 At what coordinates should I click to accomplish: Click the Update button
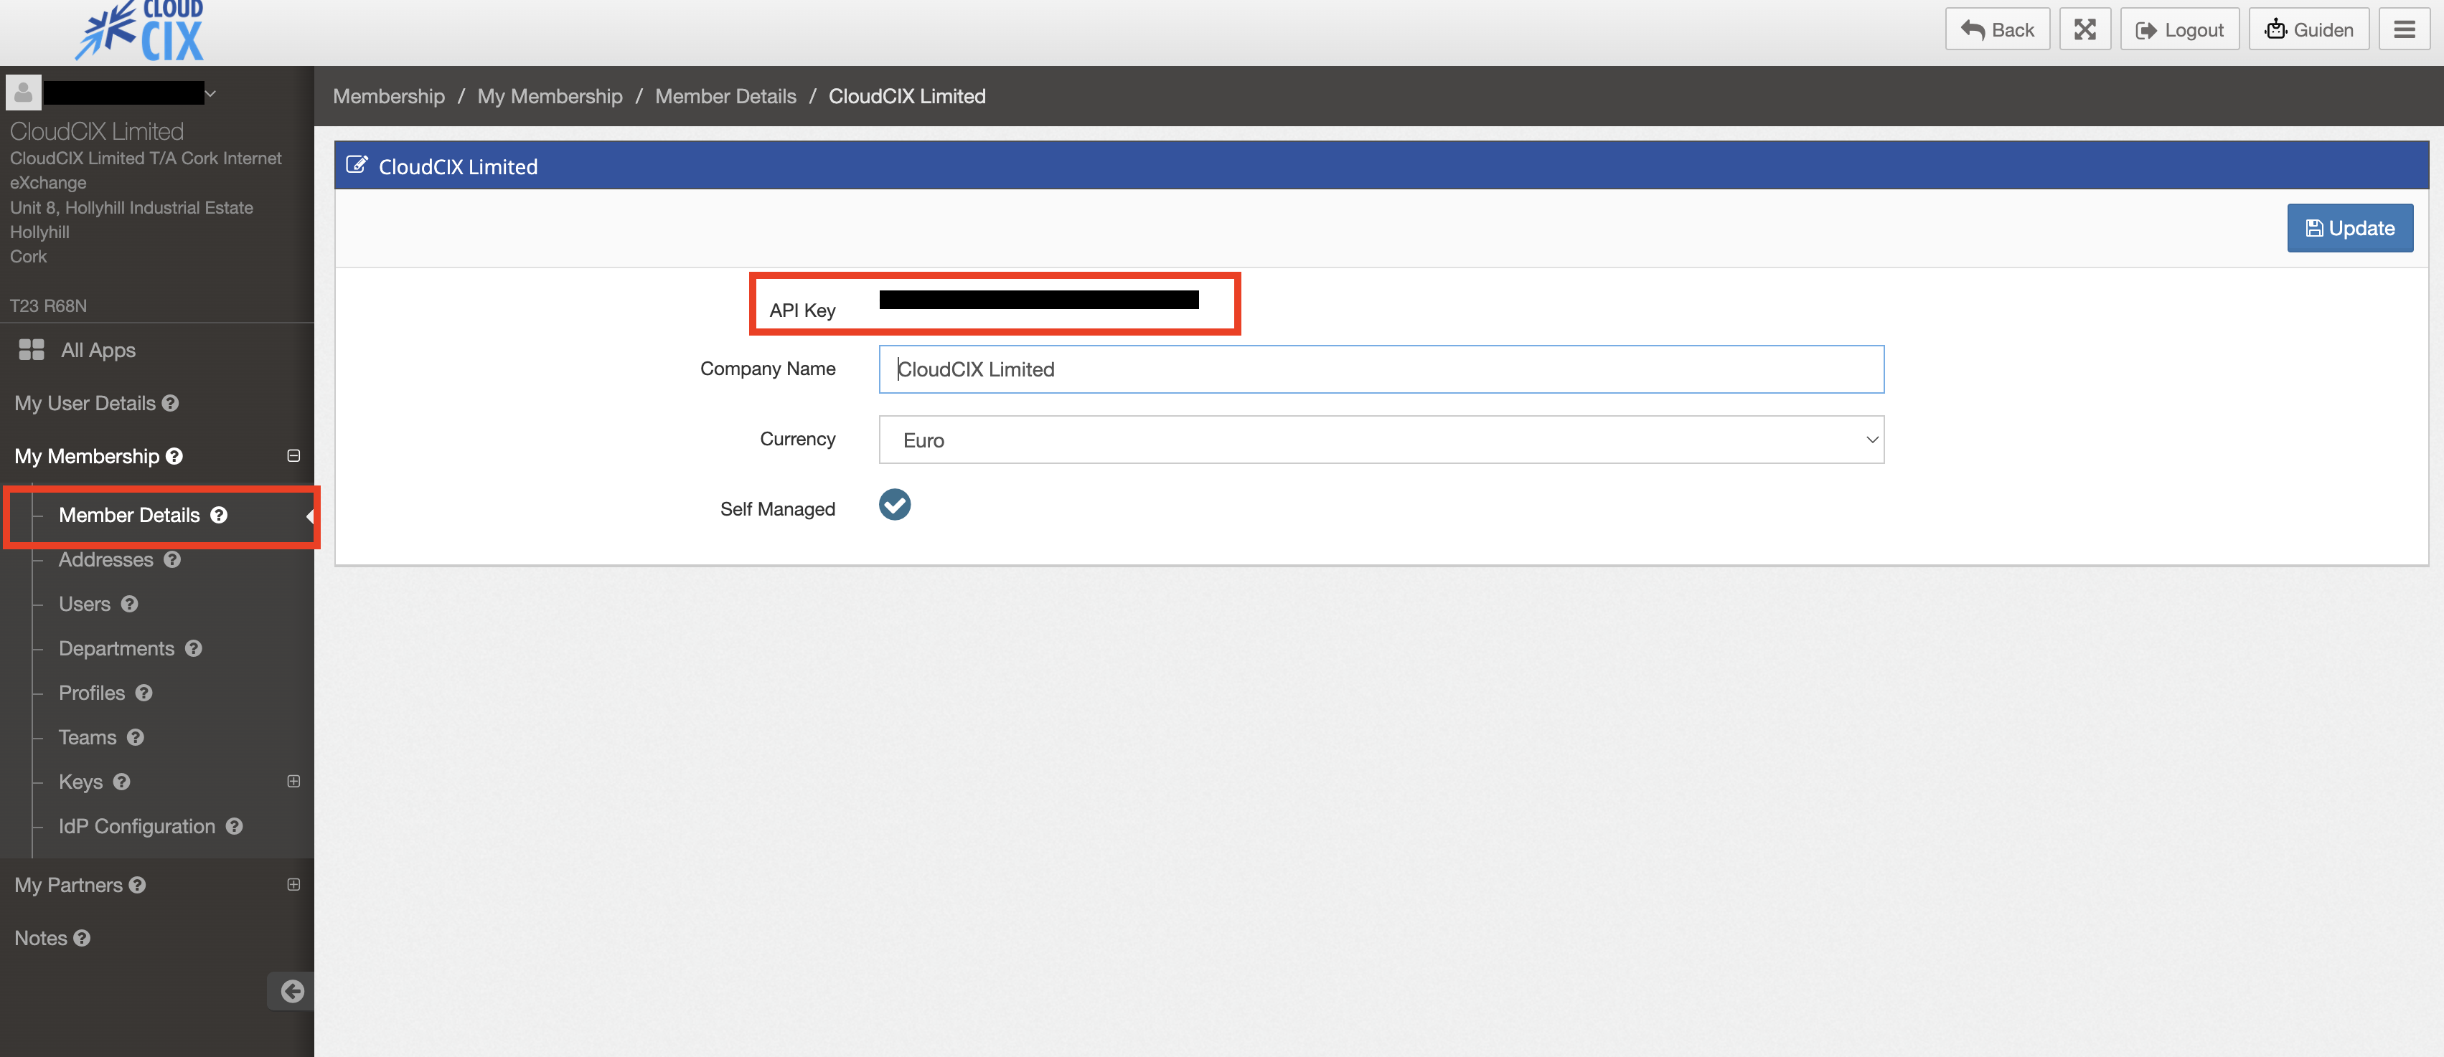[x=2349, y=227]
